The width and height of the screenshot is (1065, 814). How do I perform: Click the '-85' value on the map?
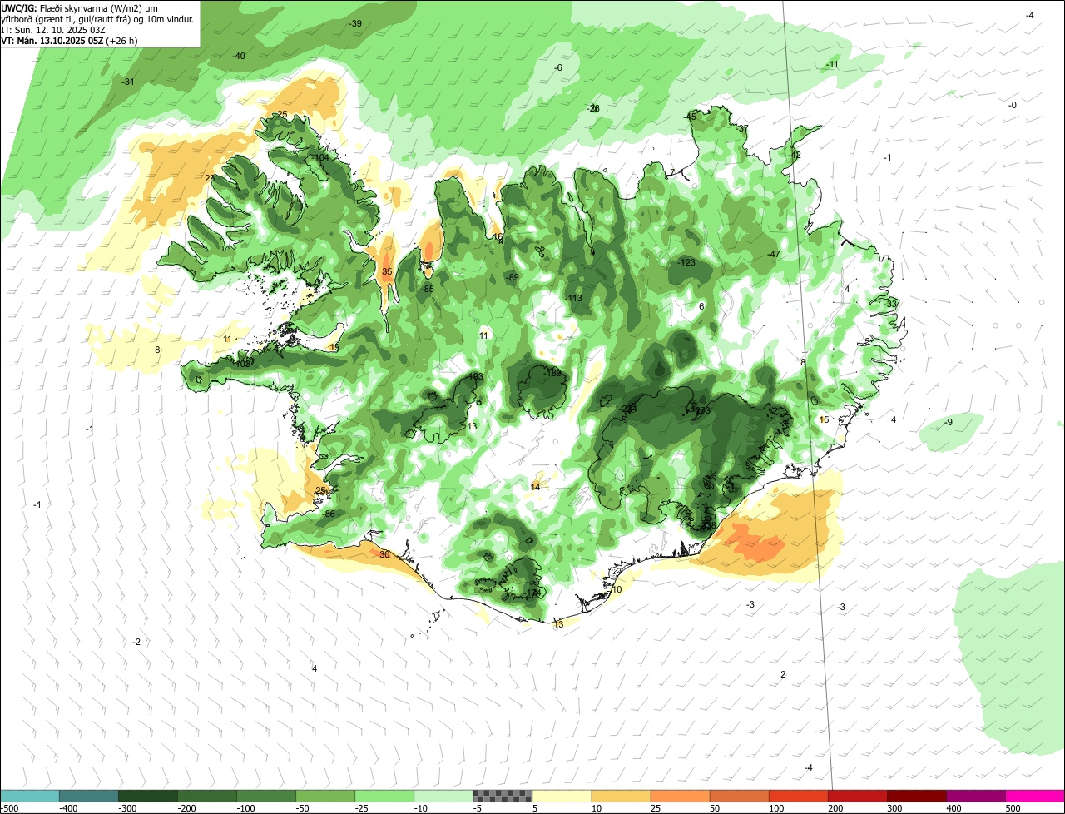[x=428, y=288]
